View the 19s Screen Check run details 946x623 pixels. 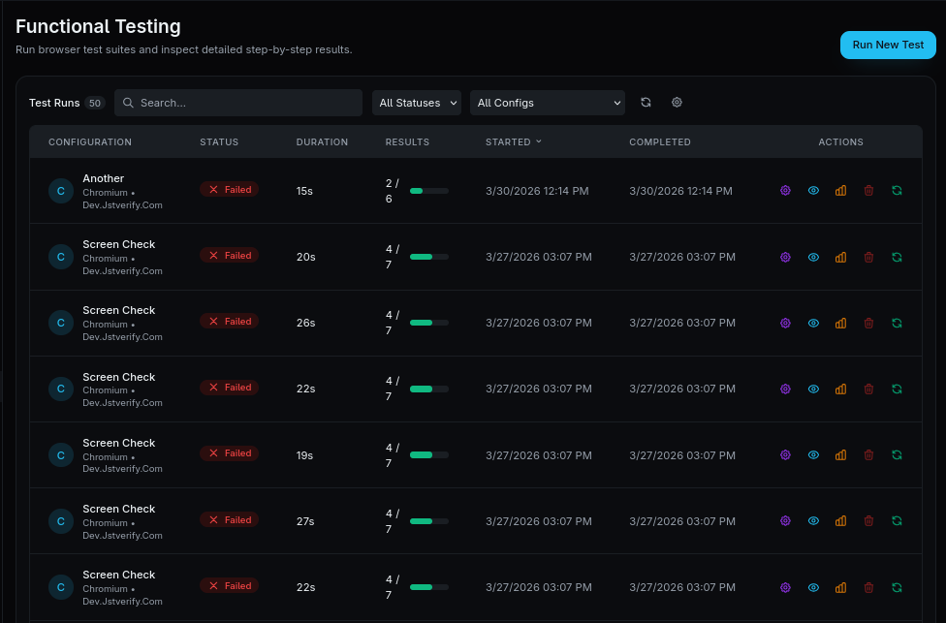coord(813,454)
